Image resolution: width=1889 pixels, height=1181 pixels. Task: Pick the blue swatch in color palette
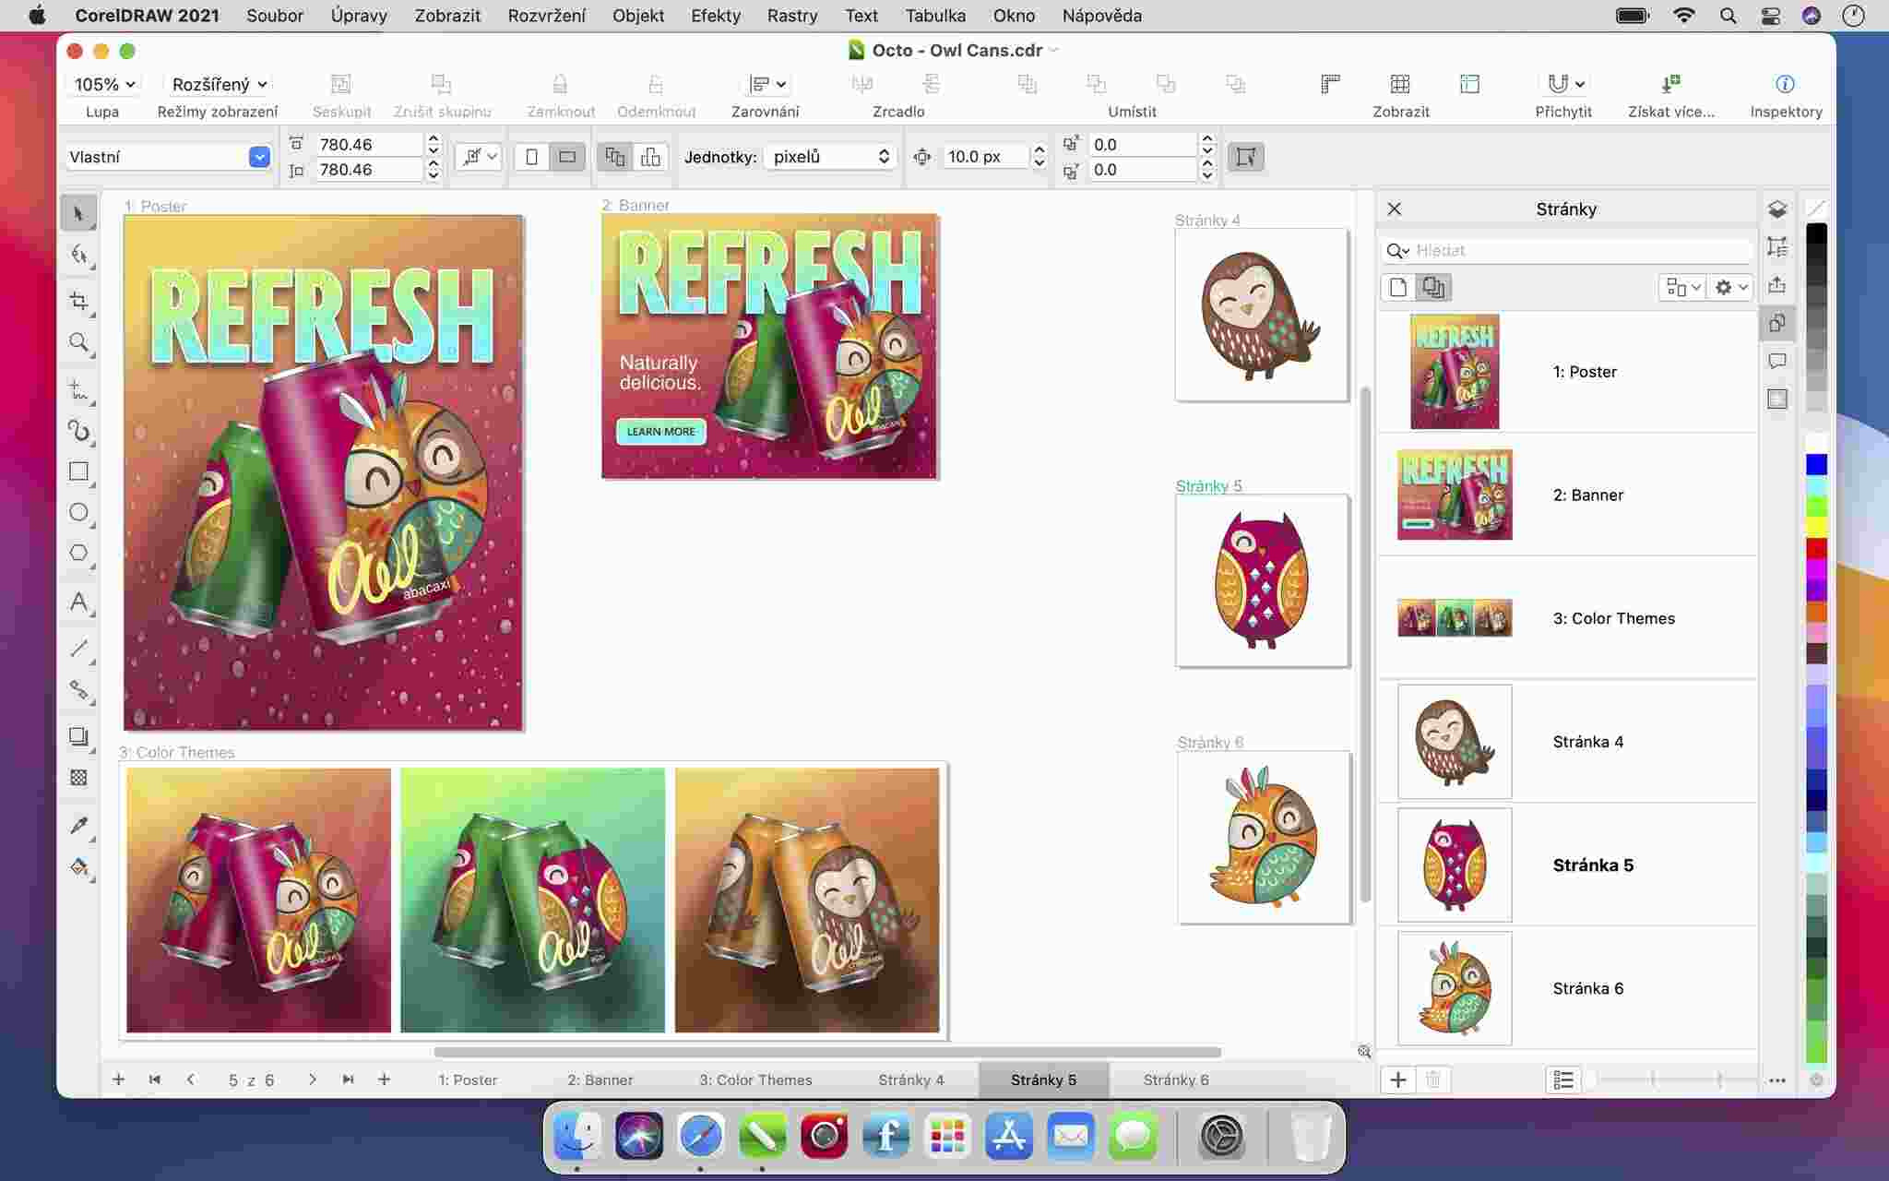(x=1816, y=464)
